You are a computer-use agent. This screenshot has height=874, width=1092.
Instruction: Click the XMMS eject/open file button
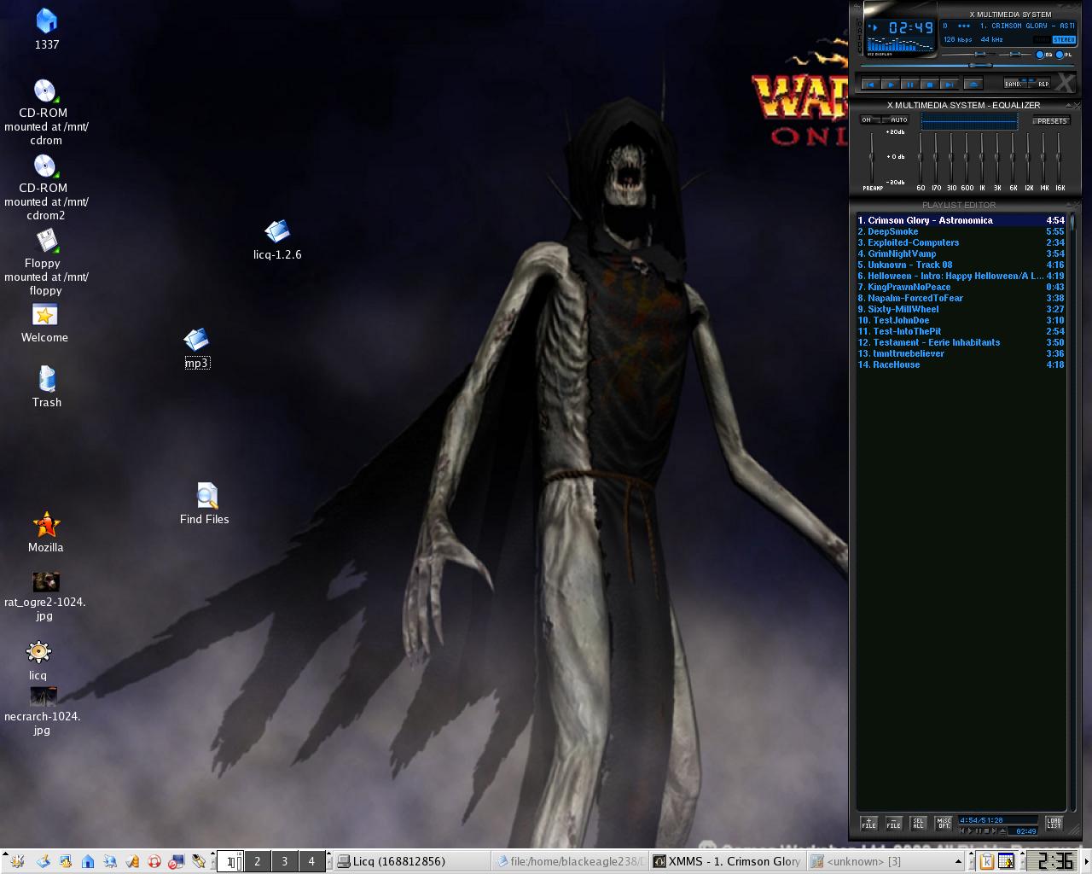point(973,84)
